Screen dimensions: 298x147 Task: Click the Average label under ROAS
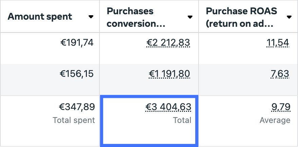coord(275,120)
